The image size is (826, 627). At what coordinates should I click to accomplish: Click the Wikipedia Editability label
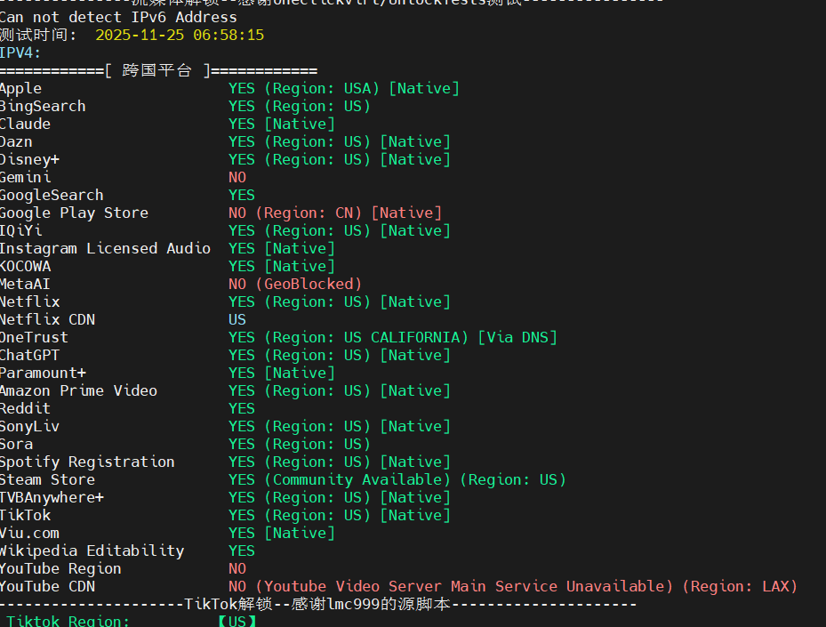[92, 551]
